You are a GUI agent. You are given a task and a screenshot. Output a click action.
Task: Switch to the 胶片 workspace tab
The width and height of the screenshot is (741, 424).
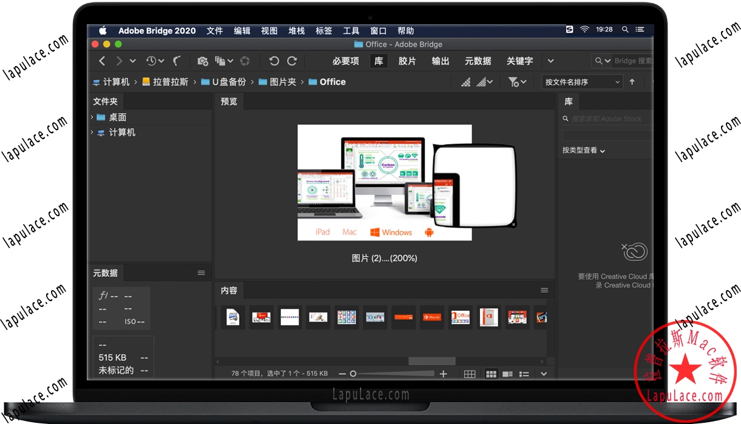407,61
